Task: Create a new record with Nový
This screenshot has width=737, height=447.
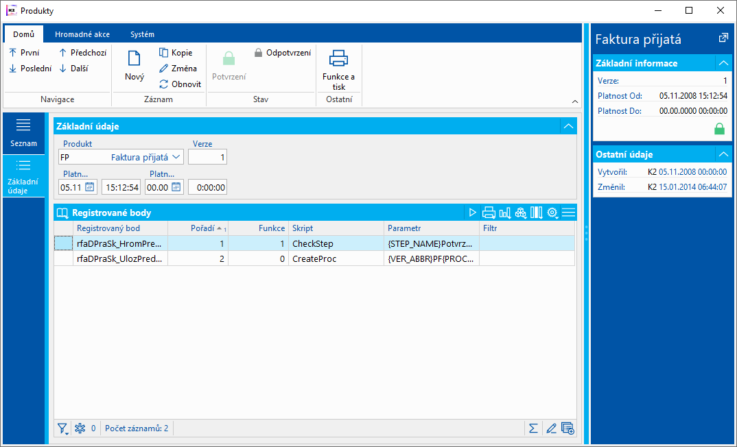Action: pyautogui.click(x=134, y=65)
